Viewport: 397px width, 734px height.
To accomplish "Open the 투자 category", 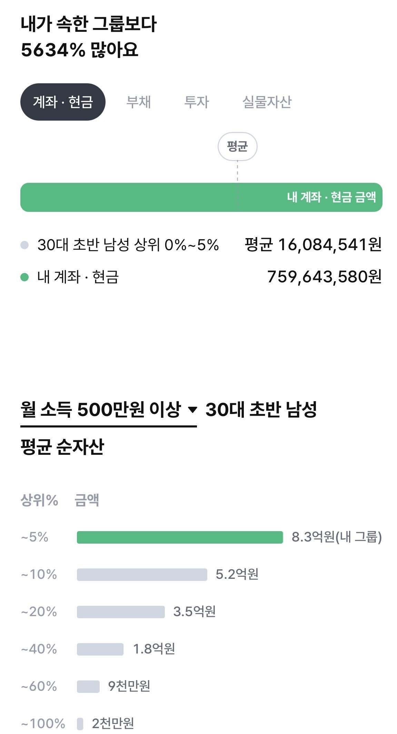I will (x=197, y=102).
